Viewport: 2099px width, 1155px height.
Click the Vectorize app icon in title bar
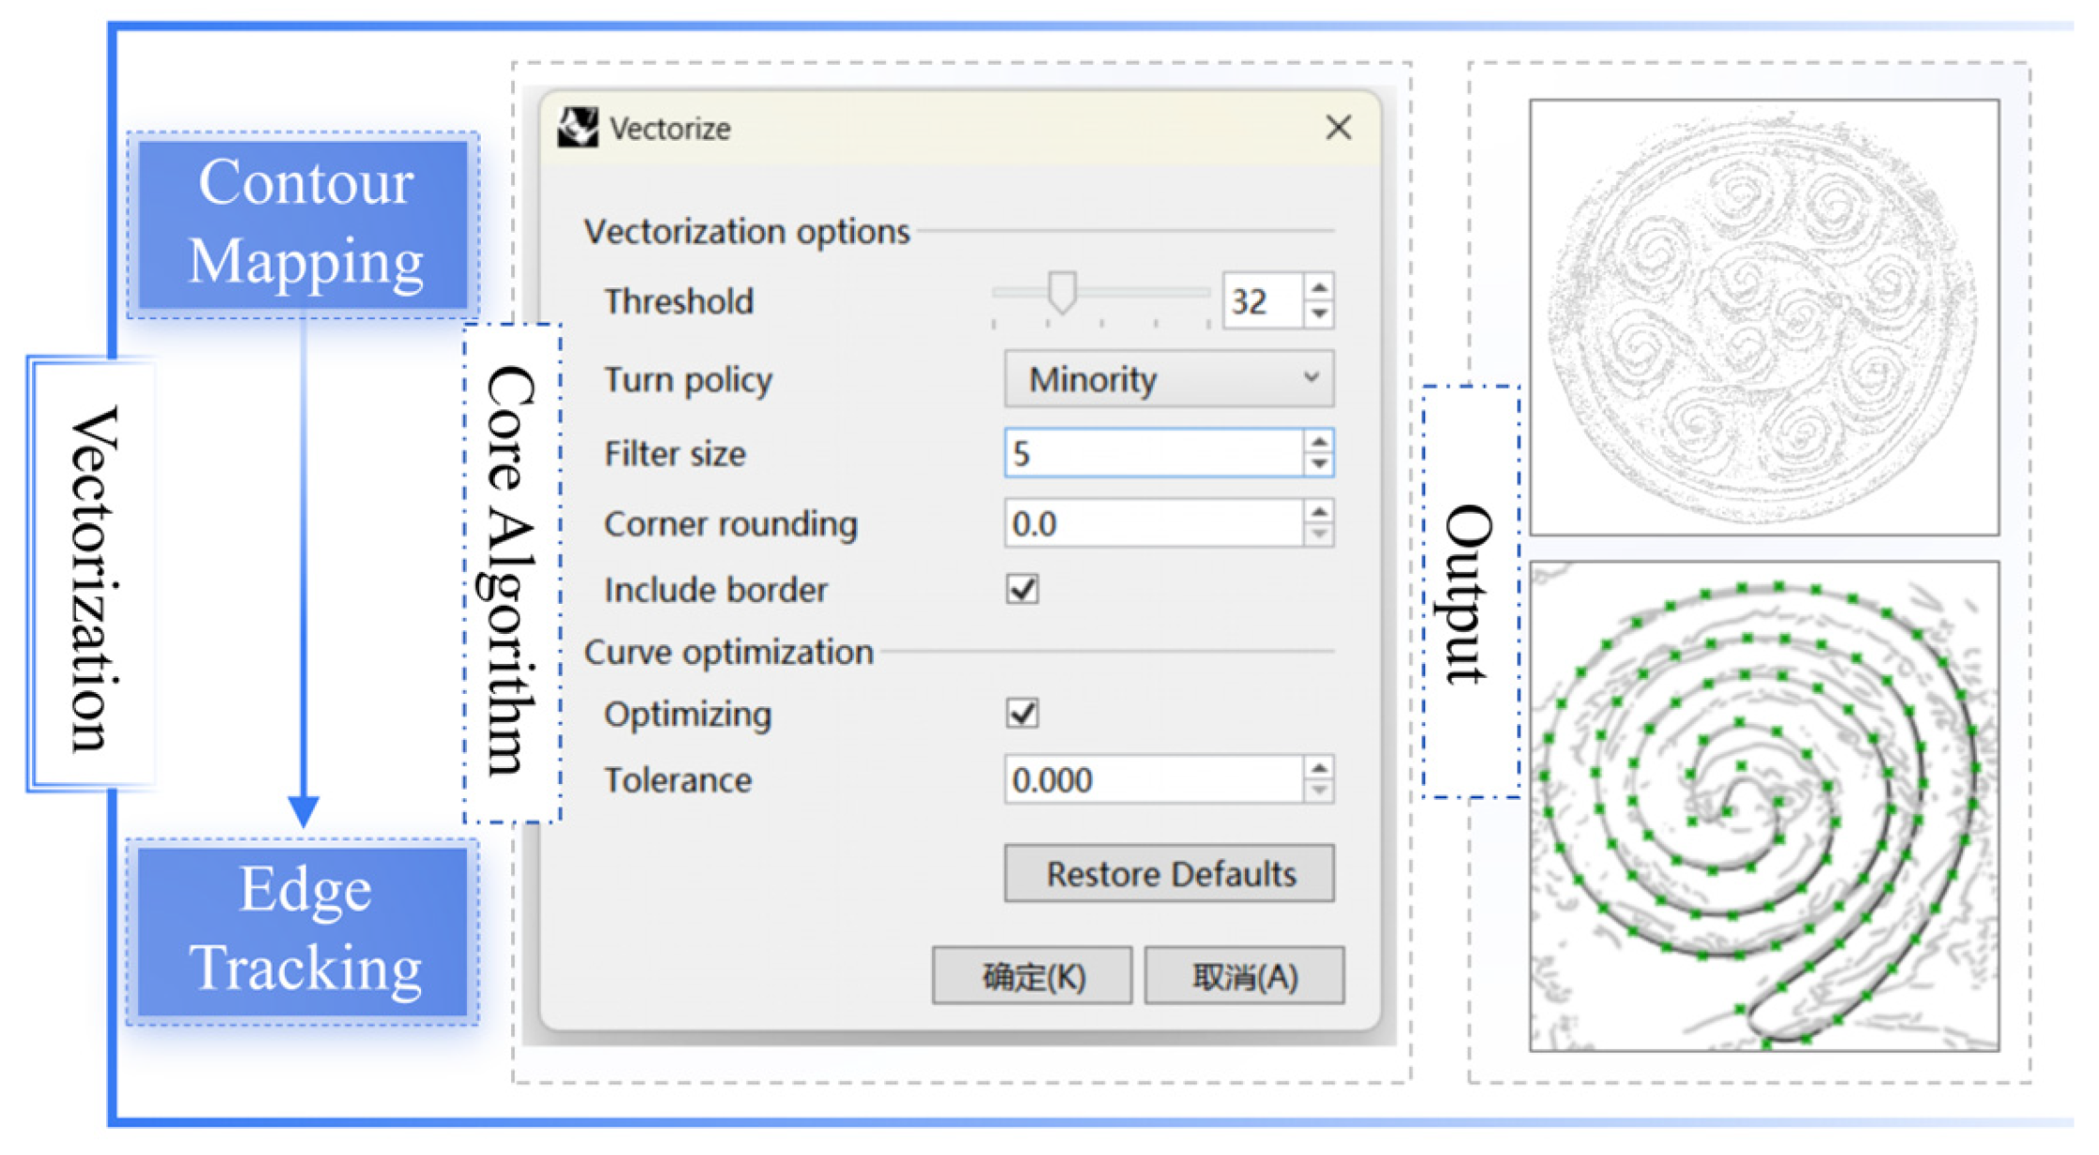(x=577, y=127)
